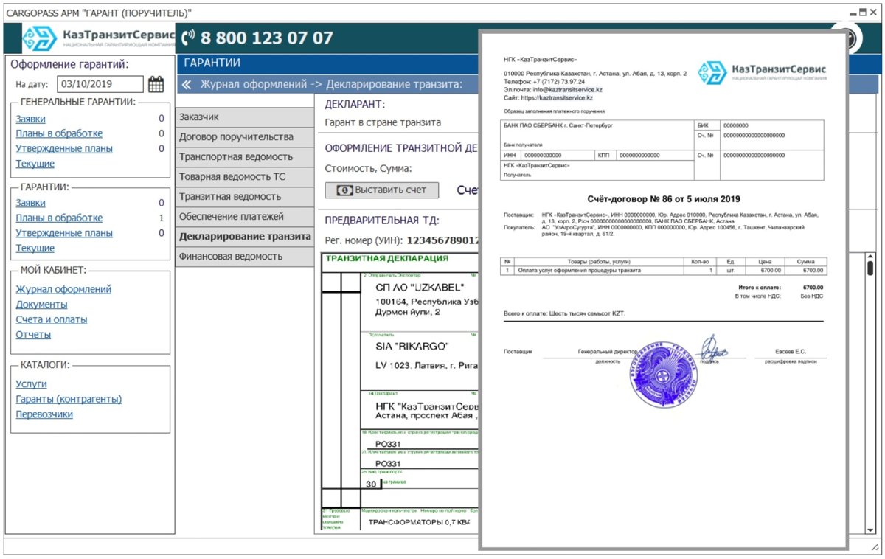This screenshot has height=559, width=885.
Task: Click the Рег. номер (УИН) value
Action: point(443,240)
